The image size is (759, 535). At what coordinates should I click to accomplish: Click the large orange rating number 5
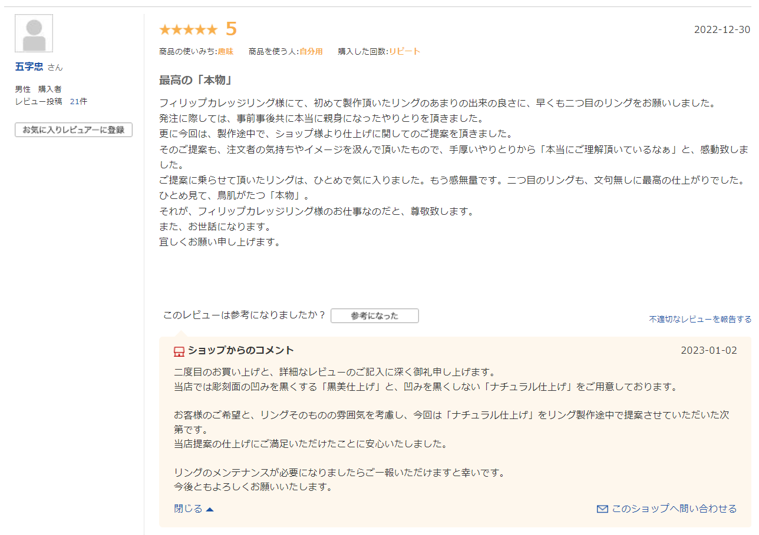click(231, 29)
